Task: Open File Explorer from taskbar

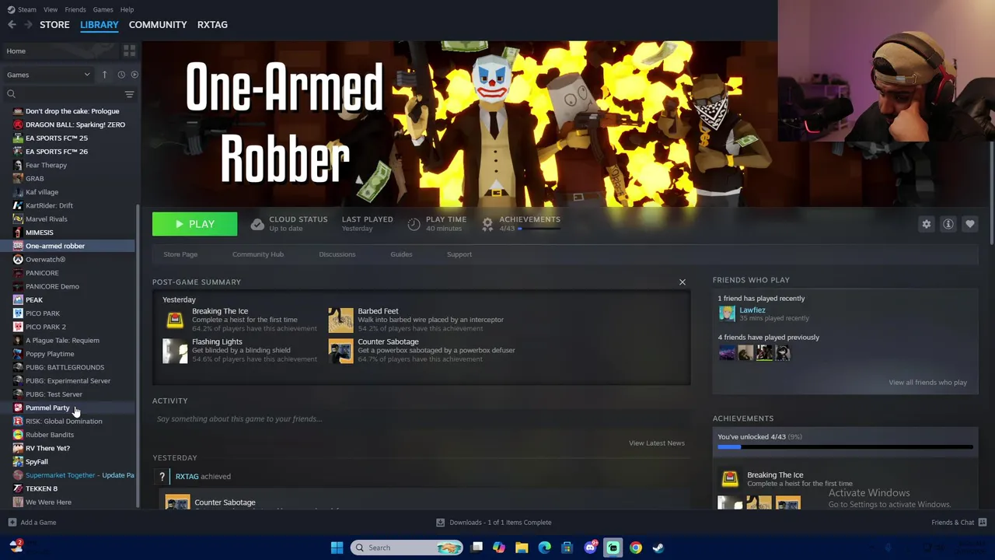Action: tap(522, 548)
